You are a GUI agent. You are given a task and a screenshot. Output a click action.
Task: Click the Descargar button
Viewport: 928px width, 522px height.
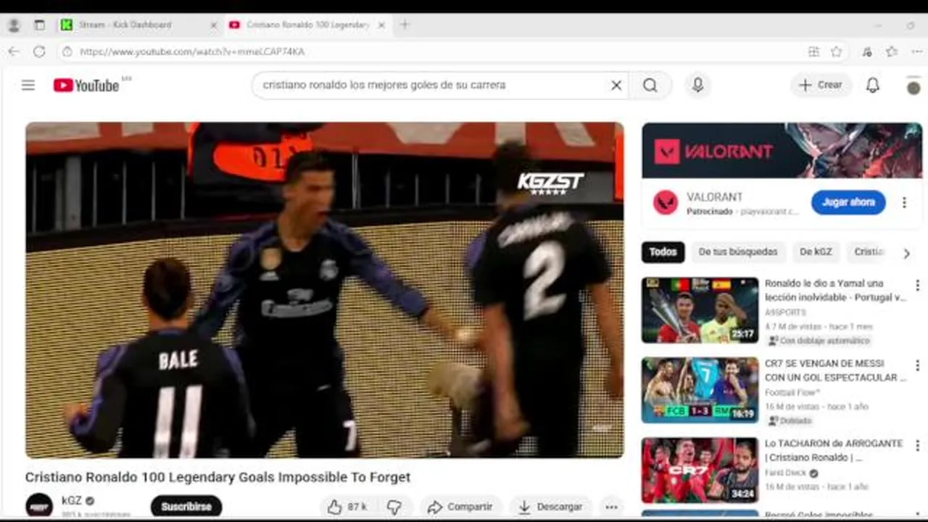click(551, 507)
